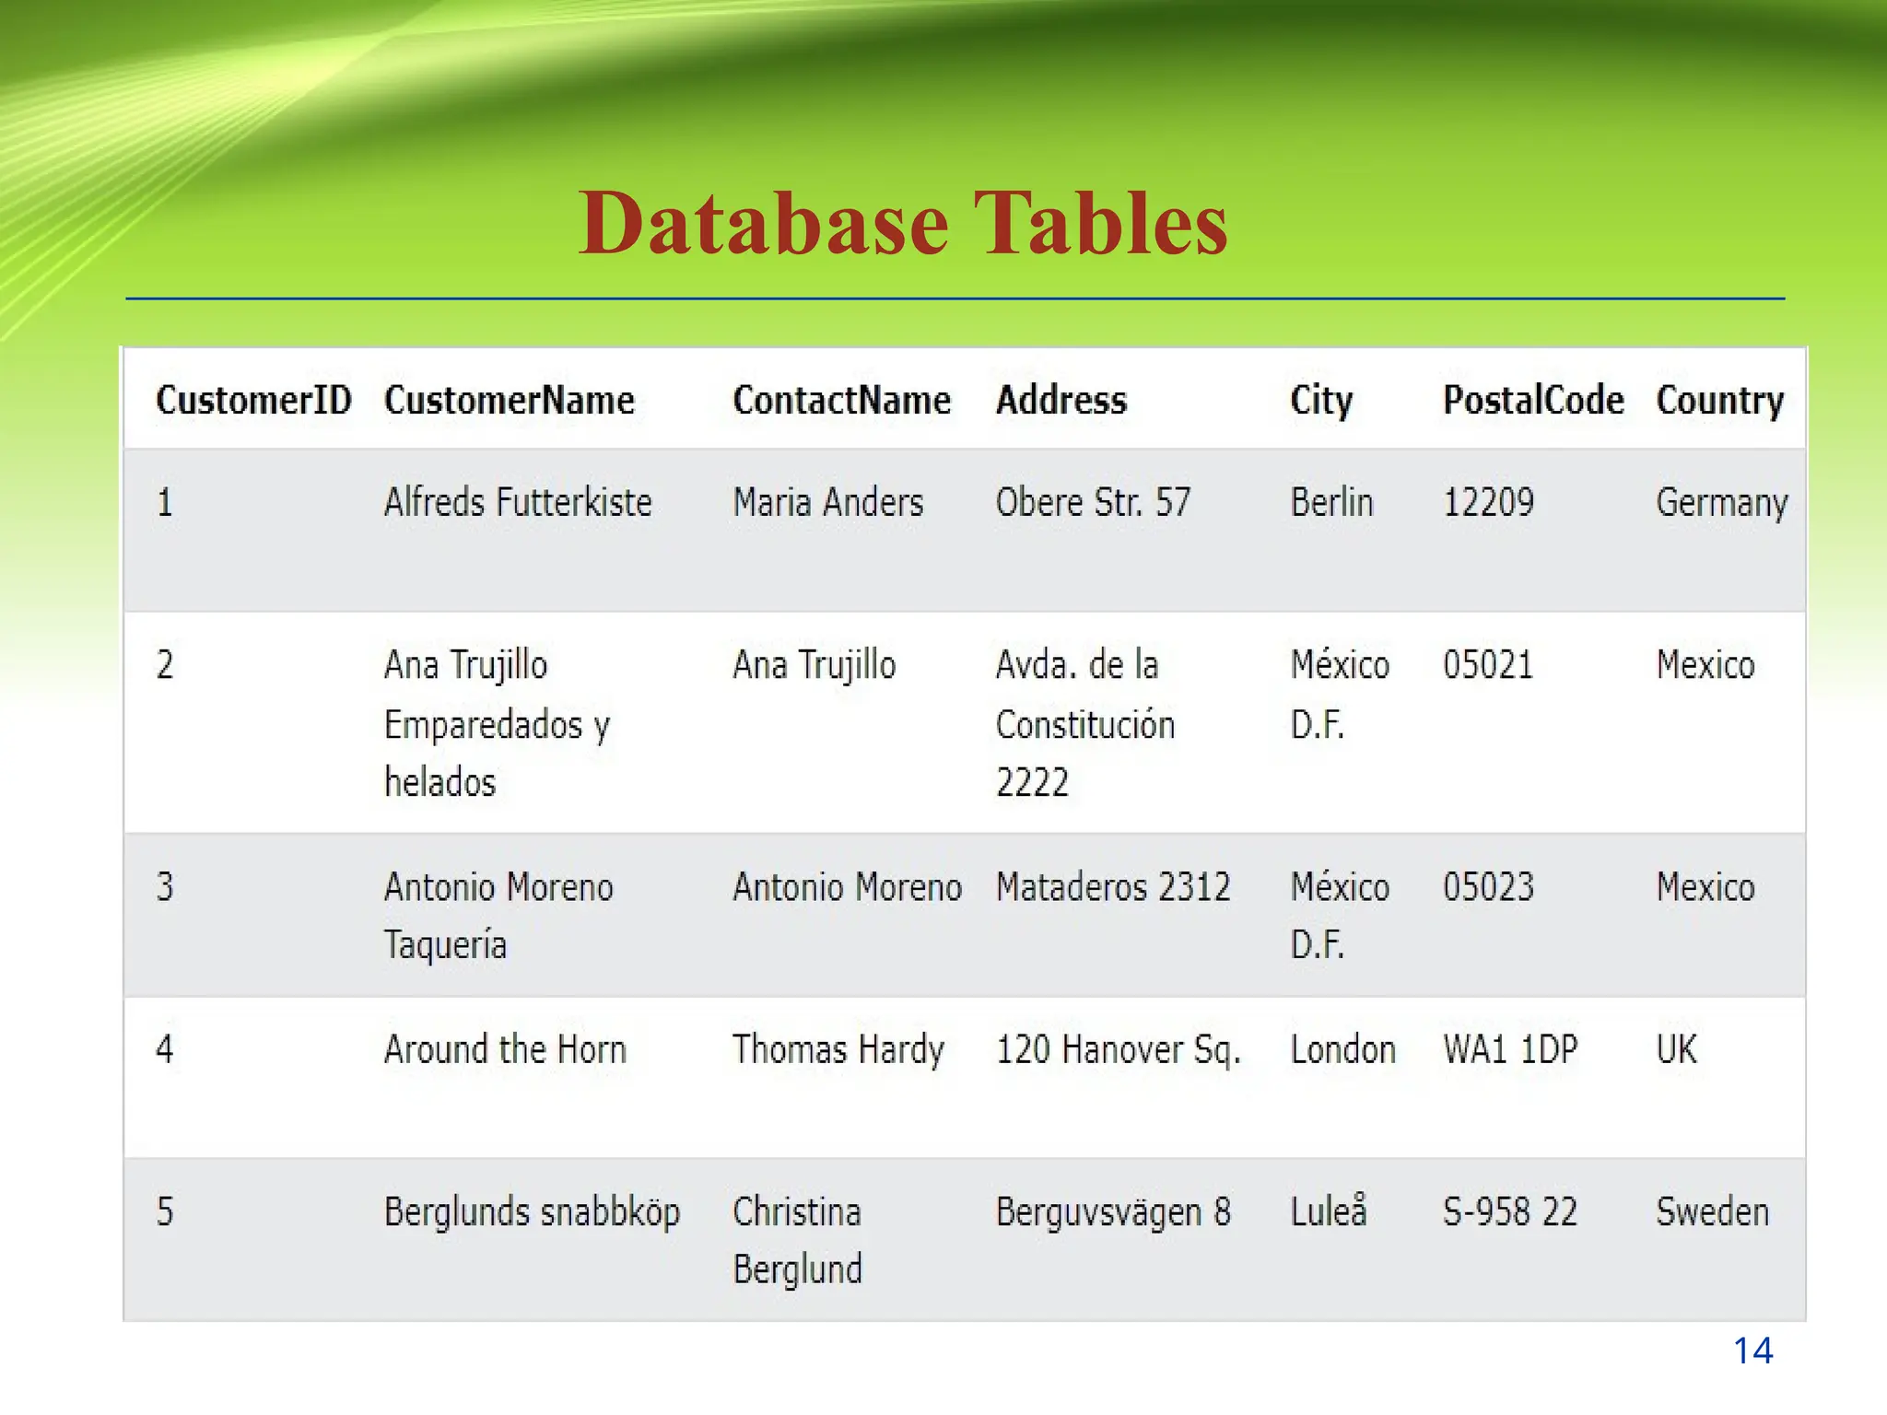The image size is (1887, 1415).
Task: Click the 'Berguvsvägen 8' address cell
Action: [x=1113, y=1213]
